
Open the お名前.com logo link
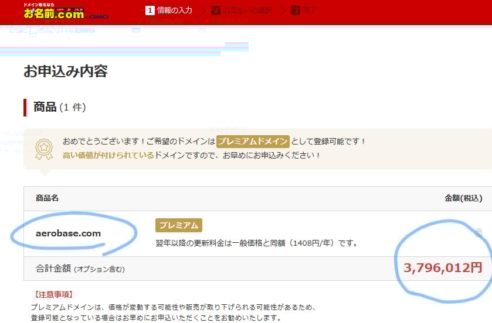click(x=54, y=11)
